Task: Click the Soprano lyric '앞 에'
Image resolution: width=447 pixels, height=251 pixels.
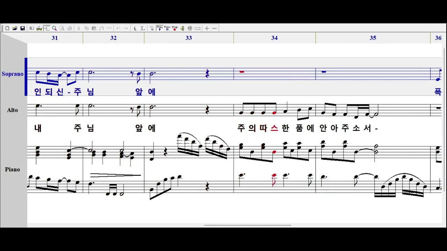Action: [145, 92]
